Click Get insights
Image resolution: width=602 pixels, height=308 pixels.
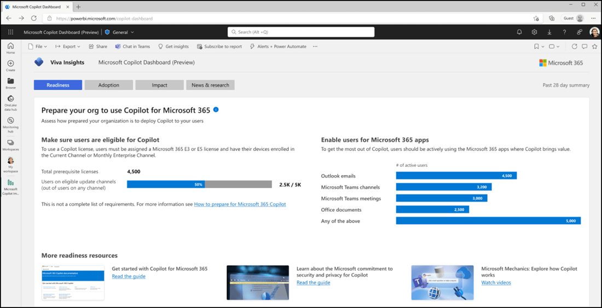tap(173, 47)
